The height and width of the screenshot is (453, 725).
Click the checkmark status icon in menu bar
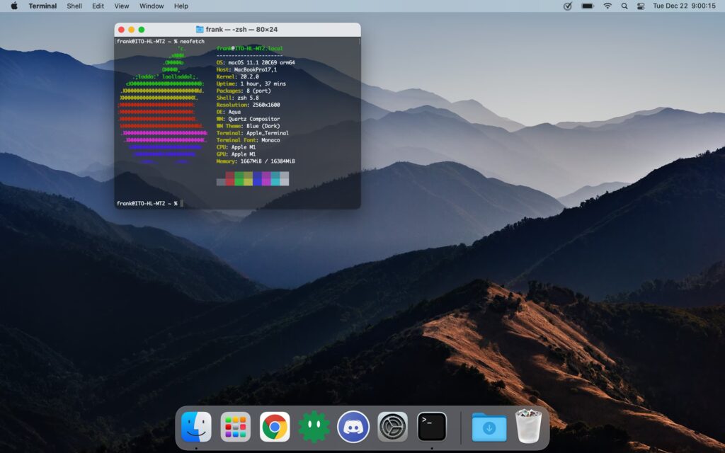click(x=567, y=6)
